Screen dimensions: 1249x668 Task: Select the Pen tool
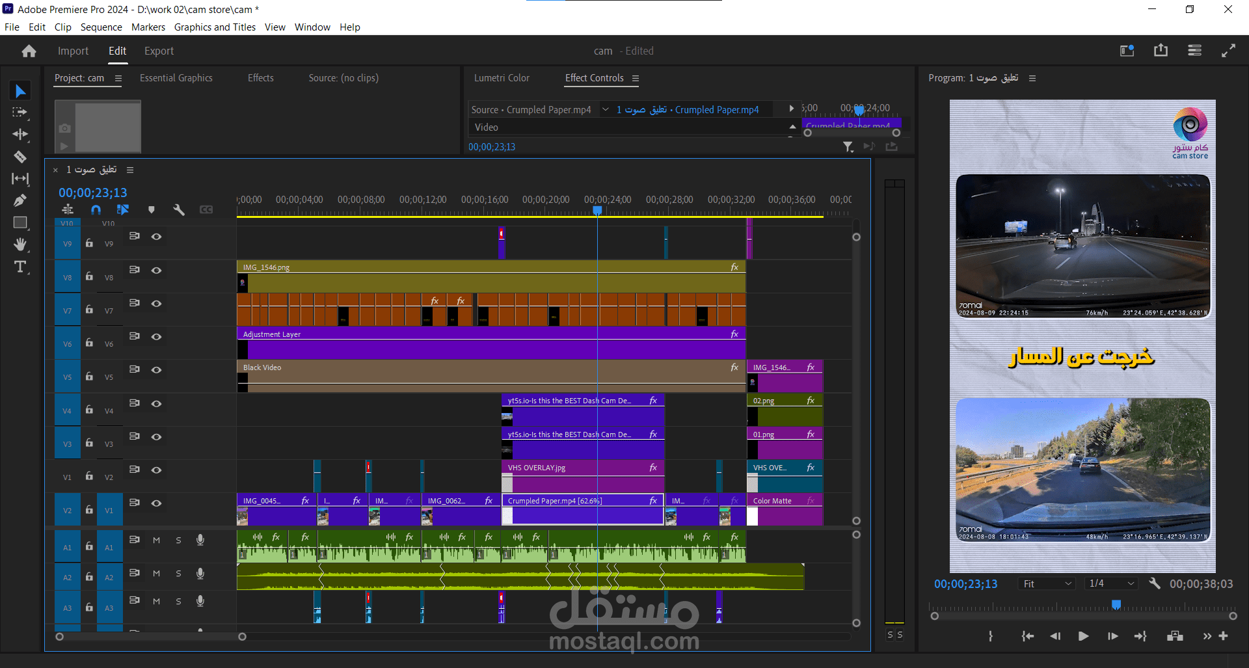pos(20,200)
